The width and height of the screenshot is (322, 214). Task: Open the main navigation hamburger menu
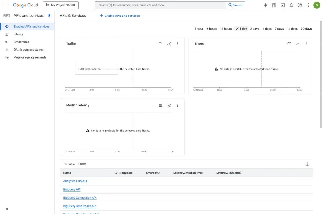pos(6,5)
